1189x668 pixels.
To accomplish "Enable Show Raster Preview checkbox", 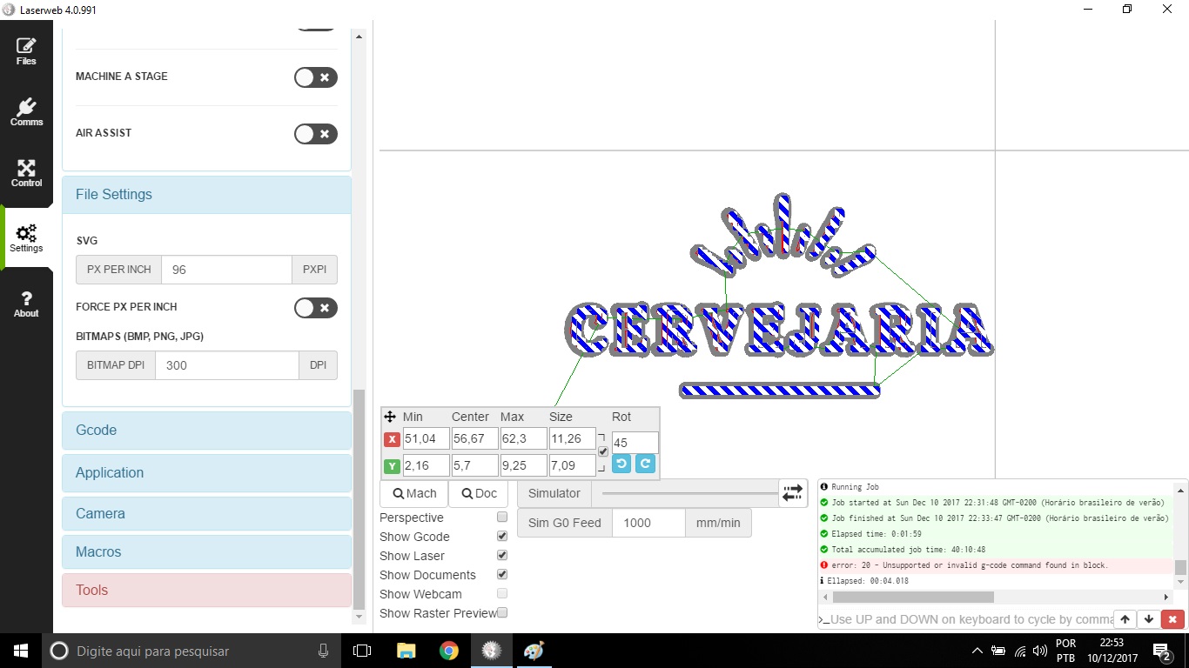I will click(x=501, y=612).
